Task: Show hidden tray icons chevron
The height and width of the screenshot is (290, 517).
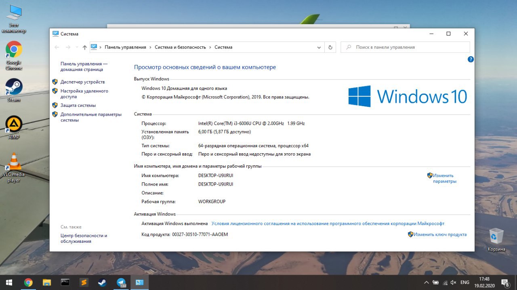Action: click(x=427, y=282)
